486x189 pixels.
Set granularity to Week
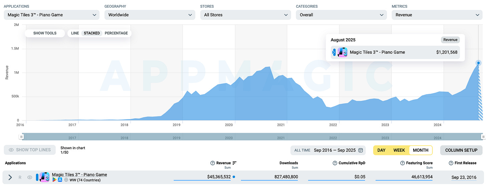point(399,150)
